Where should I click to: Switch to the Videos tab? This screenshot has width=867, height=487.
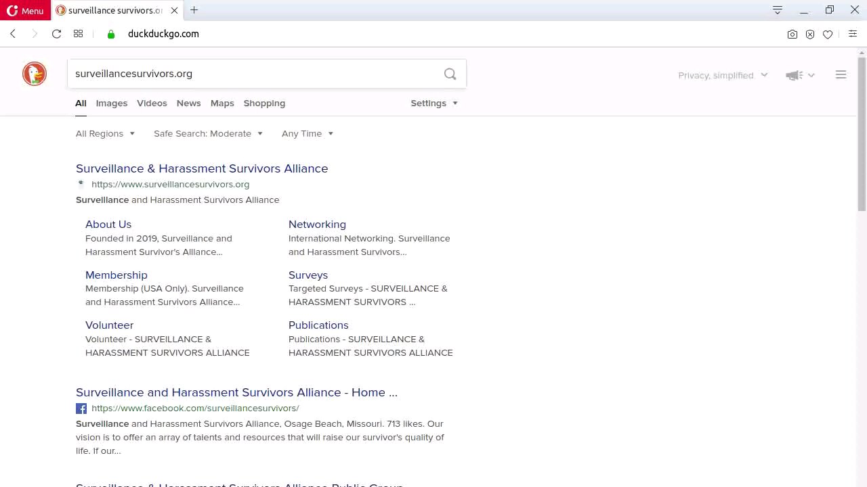pyautogui.click(x=152, y=103)
